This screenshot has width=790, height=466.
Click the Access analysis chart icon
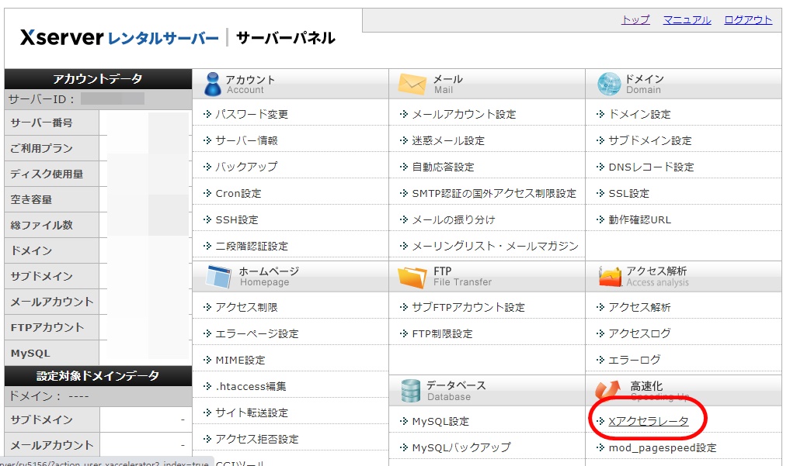tap(610, 276)
